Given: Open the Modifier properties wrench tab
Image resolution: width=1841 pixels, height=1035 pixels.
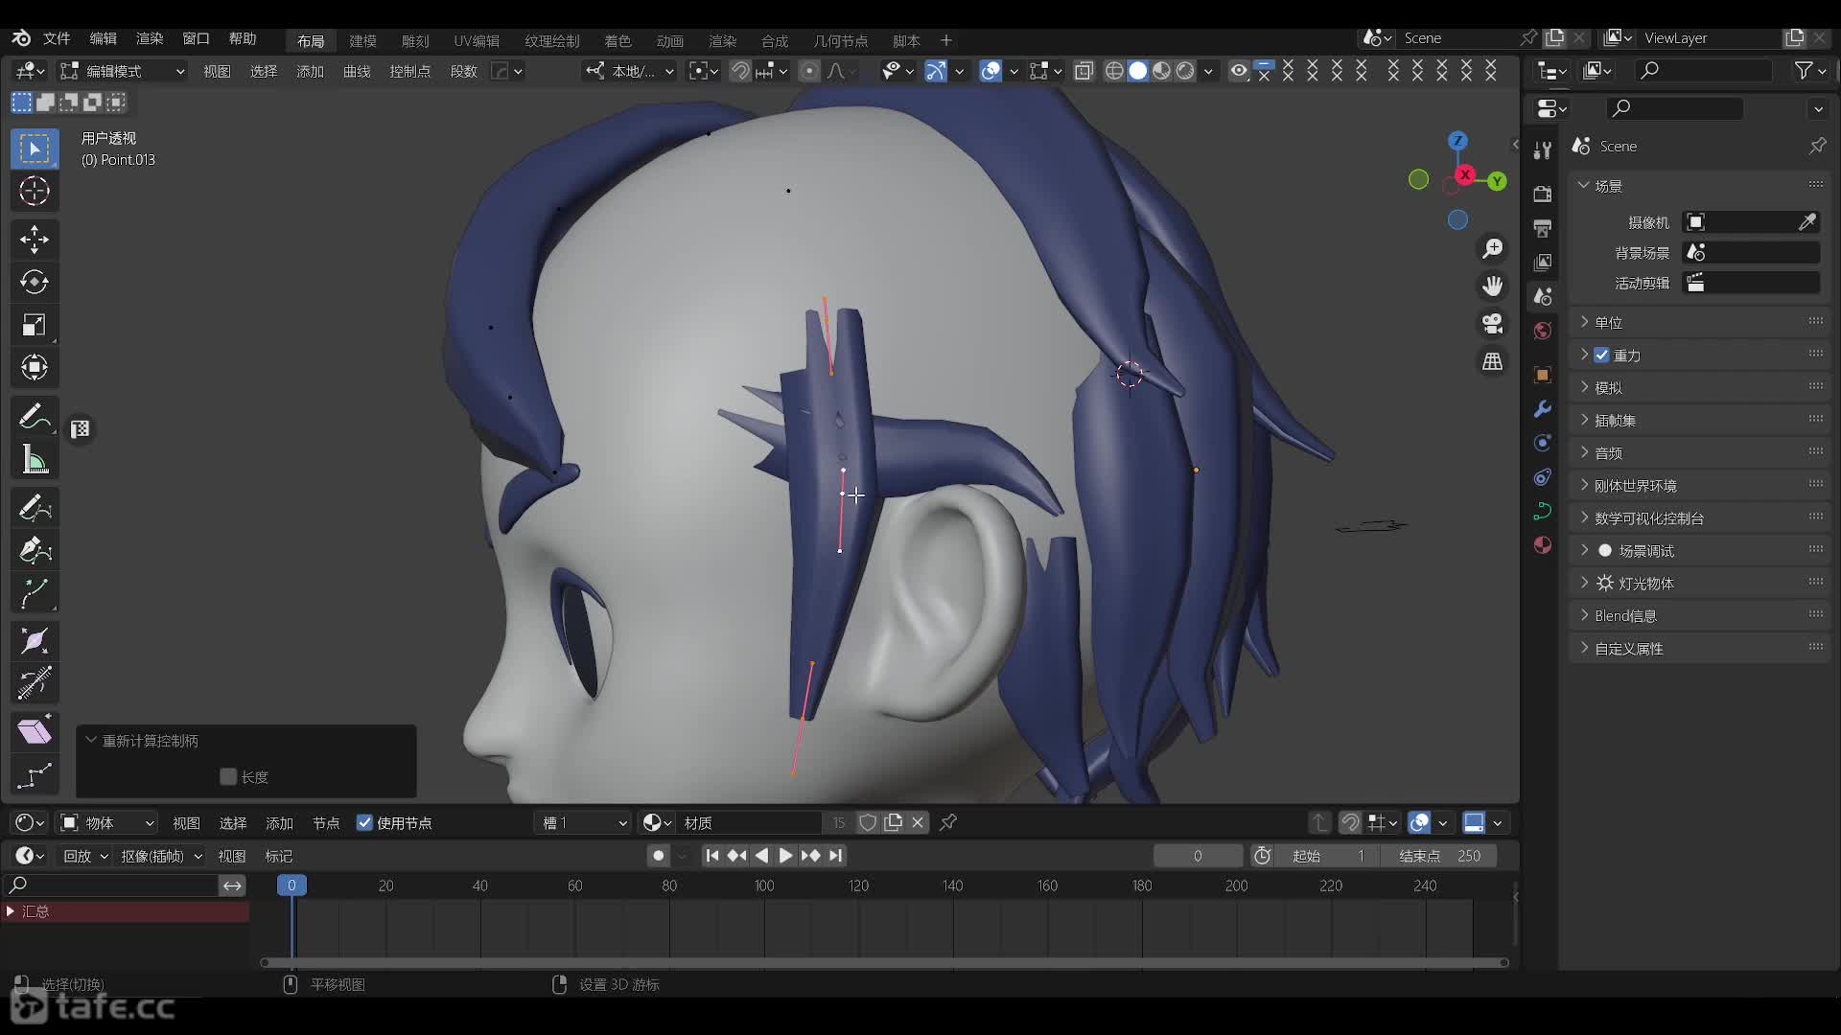Looking at the screenshot, I should click(x=1542, y=409).
